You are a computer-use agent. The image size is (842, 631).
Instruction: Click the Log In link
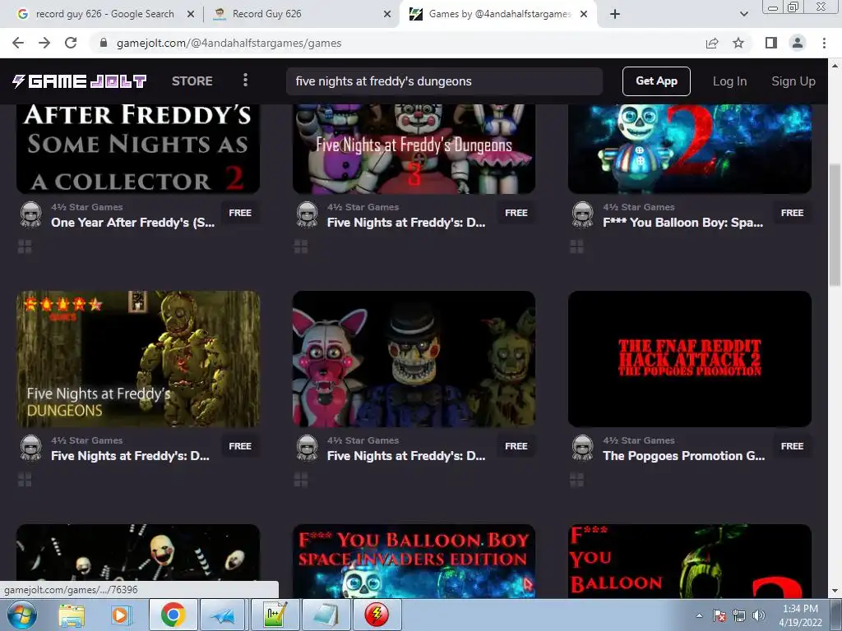coord(730,81)
